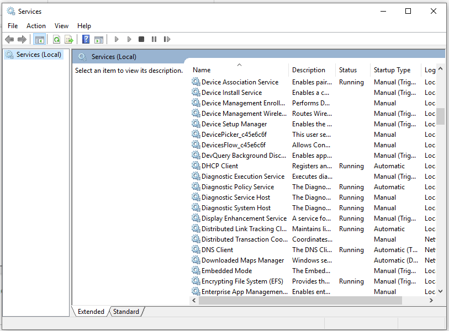
Task: Click gear icon beside Downloaded Maps Manager
Action: (196, 260)
